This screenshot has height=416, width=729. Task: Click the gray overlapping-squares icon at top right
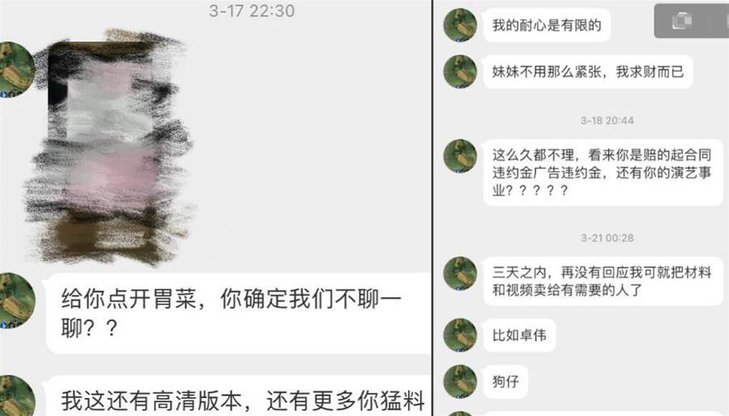pos(681,21)
